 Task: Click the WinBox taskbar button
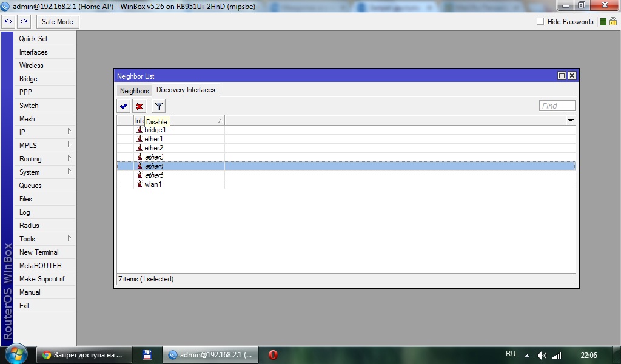pos(210,355)
